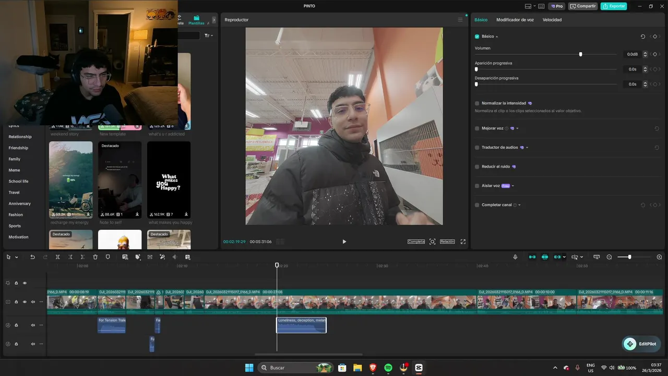Undo the last timeline edit
The height and width of the screenshot is (376, 668).
(32, 257)
